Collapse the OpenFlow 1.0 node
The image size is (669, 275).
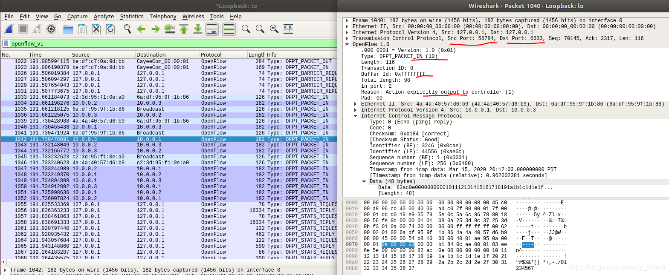[x=347, y=44]
